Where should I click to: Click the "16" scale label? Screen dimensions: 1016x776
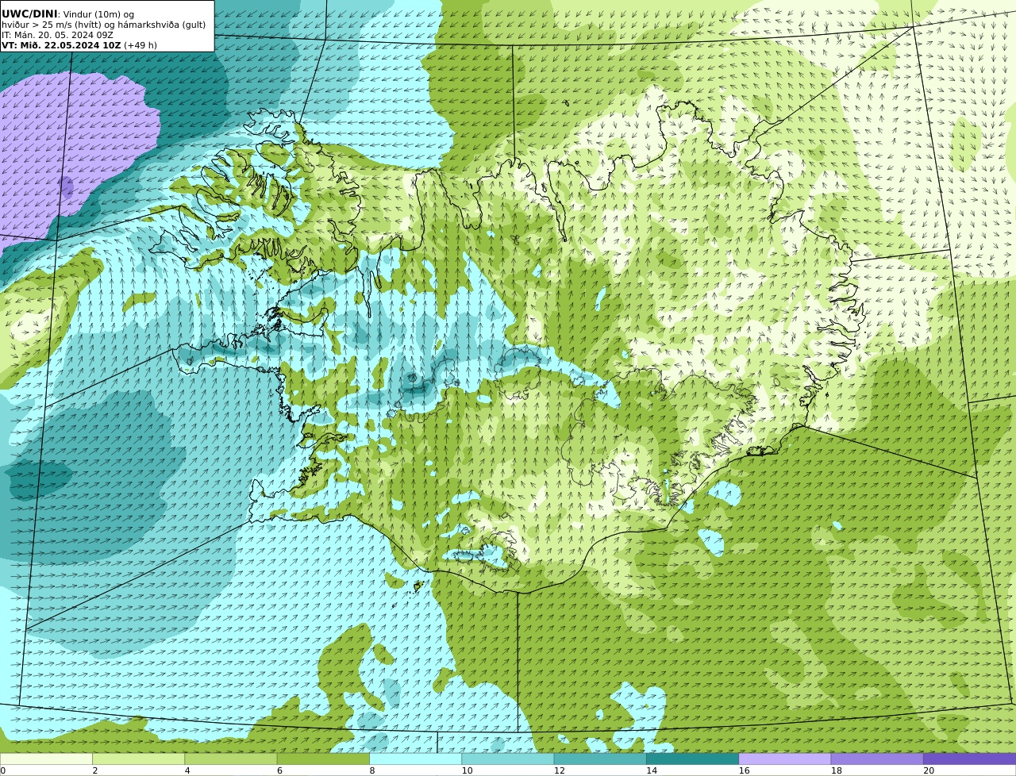coord(745,770)
